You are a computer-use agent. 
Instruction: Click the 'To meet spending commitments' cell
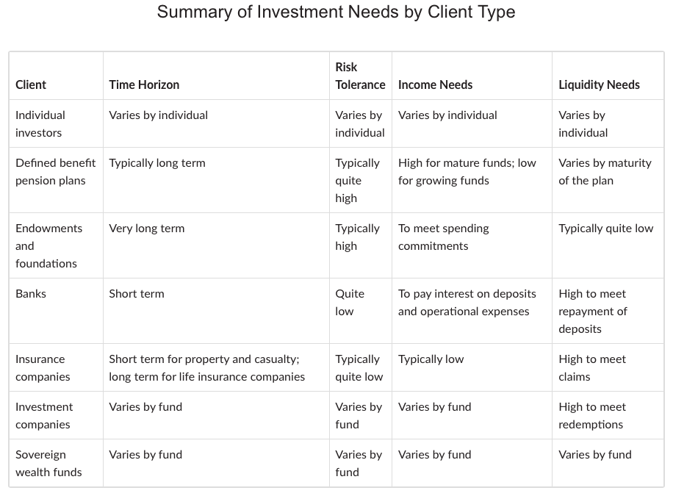pos(443,237)
